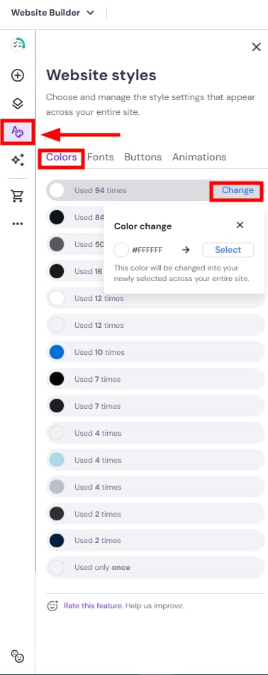Open the online store cart icon

(18, 196)
